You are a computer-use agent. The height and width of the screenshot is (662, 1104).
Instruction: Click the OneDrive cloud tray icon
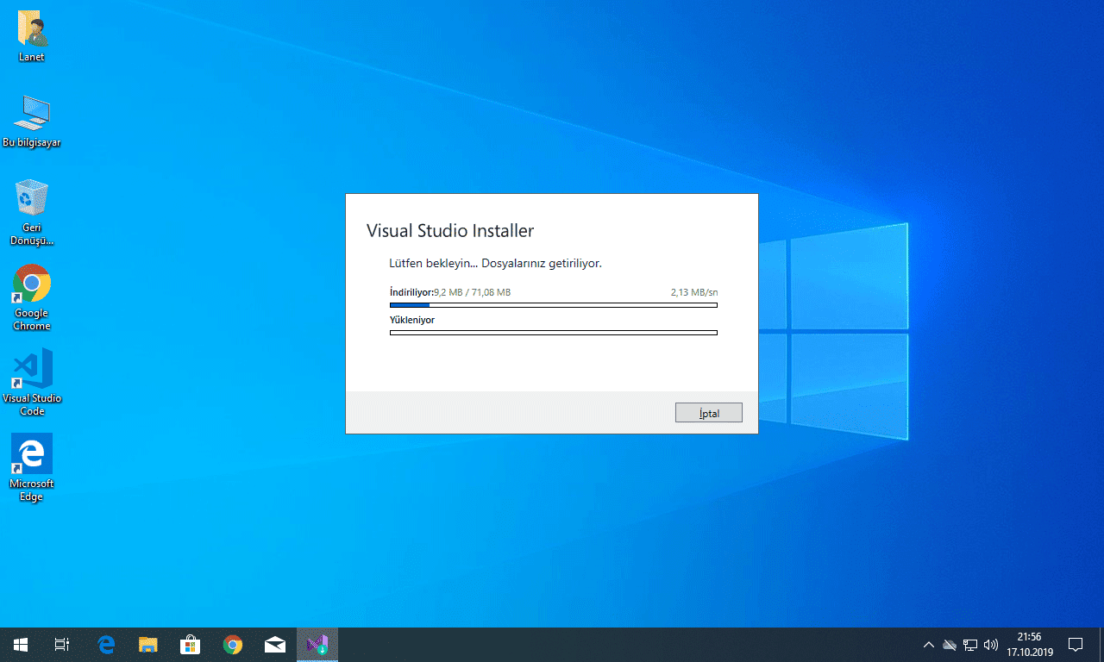pos(950,645)
